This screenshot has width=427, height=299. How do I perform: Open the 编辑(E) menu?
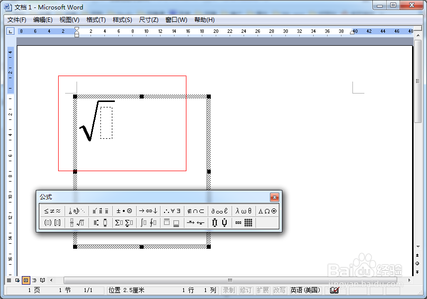tap(43, 20)
